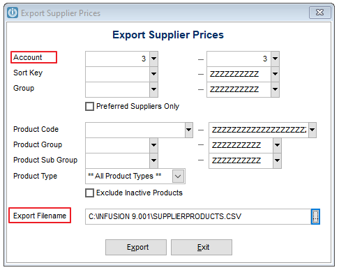Viewport: 339px width, 270px height.
Task: Close the Export Supplier Prices window
Action: (x=319, y=13)
